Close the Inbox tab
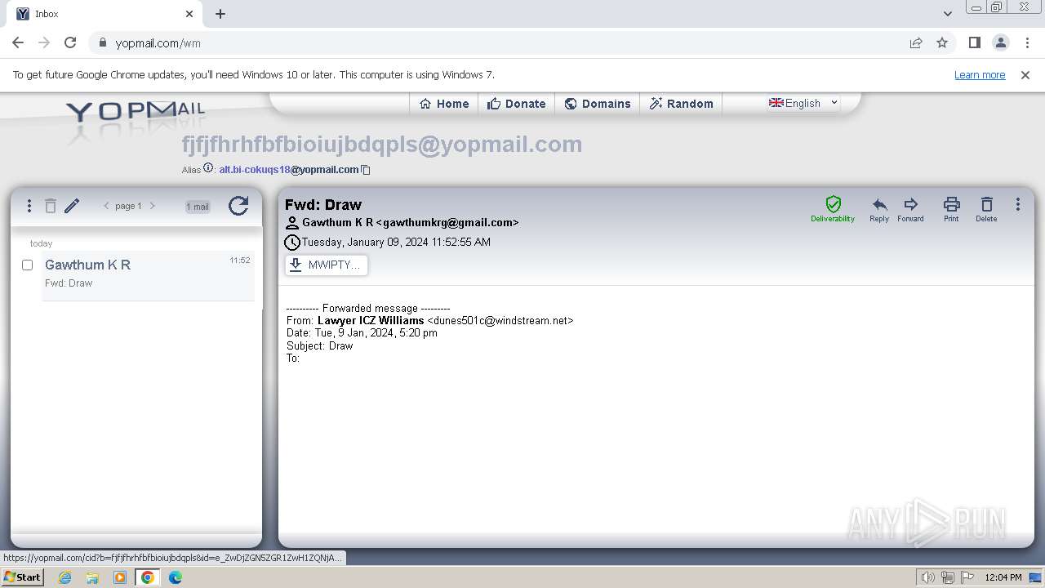 tap(189, 14)
